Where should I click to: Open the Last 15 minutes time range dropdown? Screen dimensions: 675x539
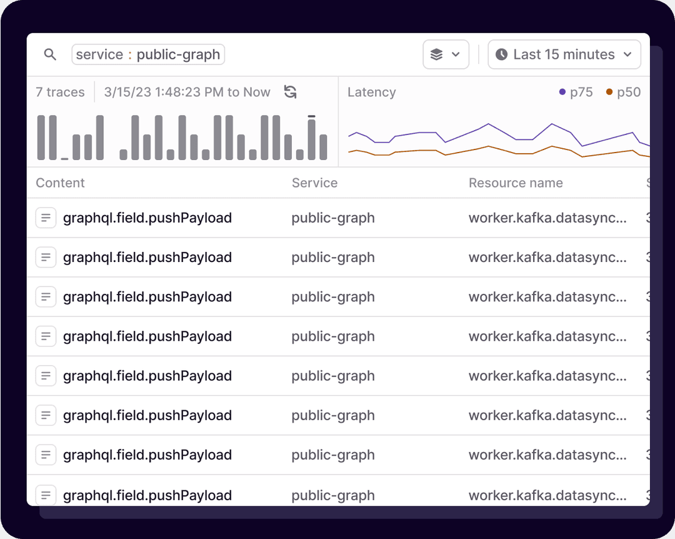(x=564, y=55)
